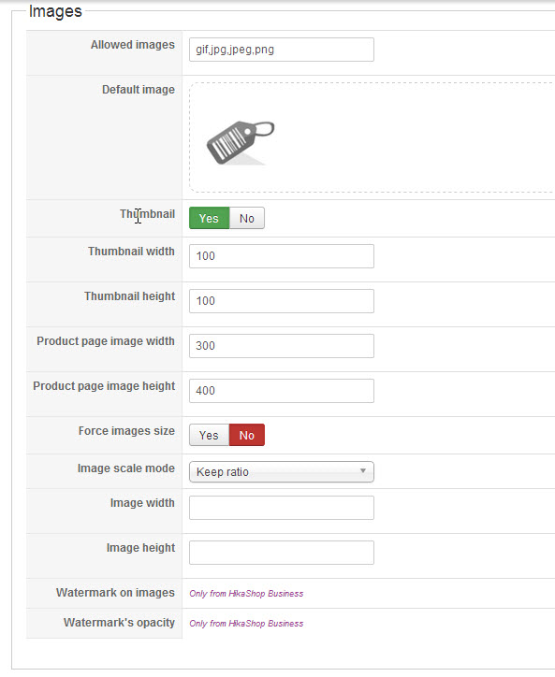The image size is (555, 677).
Task: Focus the Allowed images text field
Action: (x=282, y=50)
